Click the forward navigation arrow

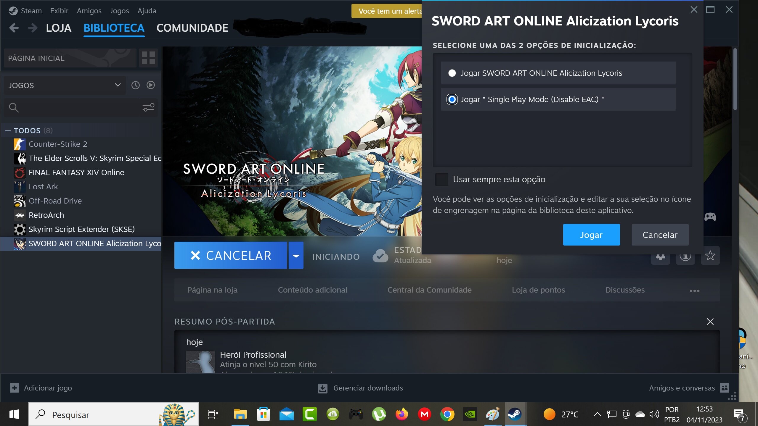tap(33, 28)
